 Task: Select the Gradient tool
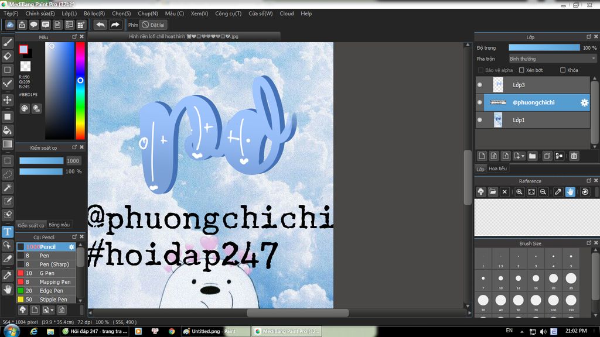[7, 144]
